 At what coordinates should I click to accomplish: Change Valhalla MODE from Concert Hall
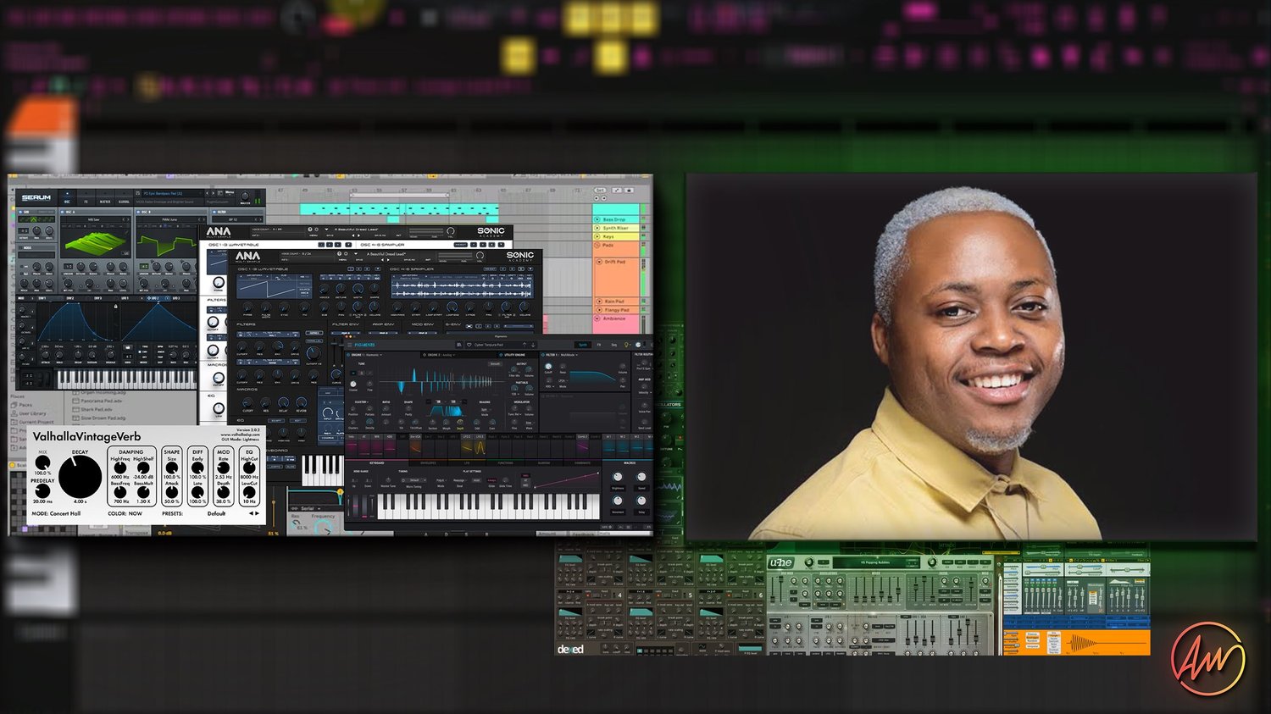click(x=57, y=513)
